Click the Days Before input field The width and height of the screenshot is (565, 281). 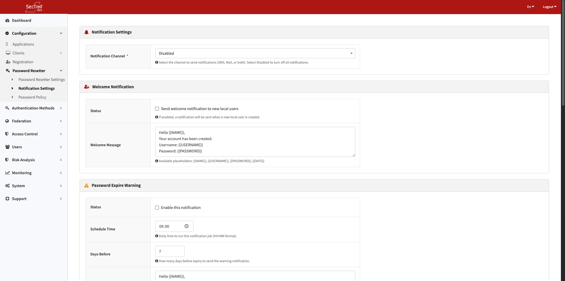click(x=170, y=251)
